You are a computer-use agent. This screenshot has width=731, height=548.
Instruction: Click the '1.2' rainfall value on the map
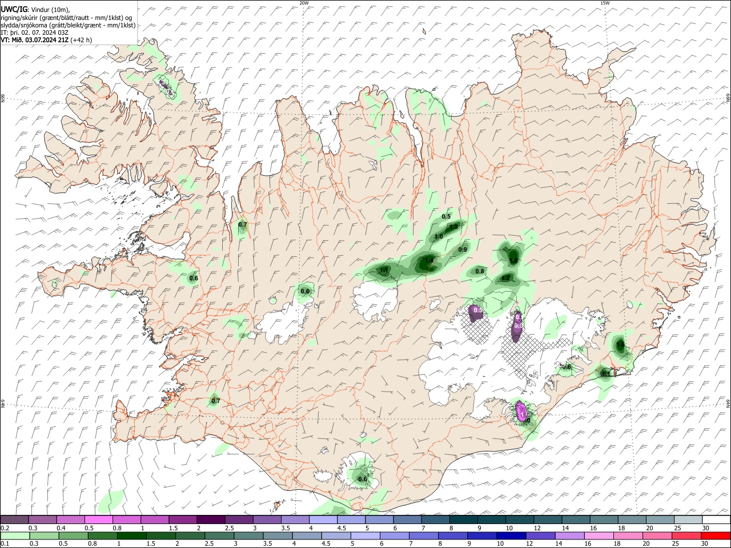(505, 279)
